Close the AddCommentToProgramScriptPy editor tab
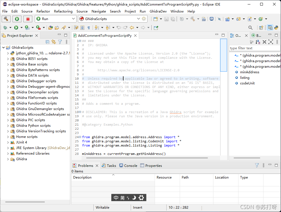This screenshot has height=212, width=281. click(135, 36)
